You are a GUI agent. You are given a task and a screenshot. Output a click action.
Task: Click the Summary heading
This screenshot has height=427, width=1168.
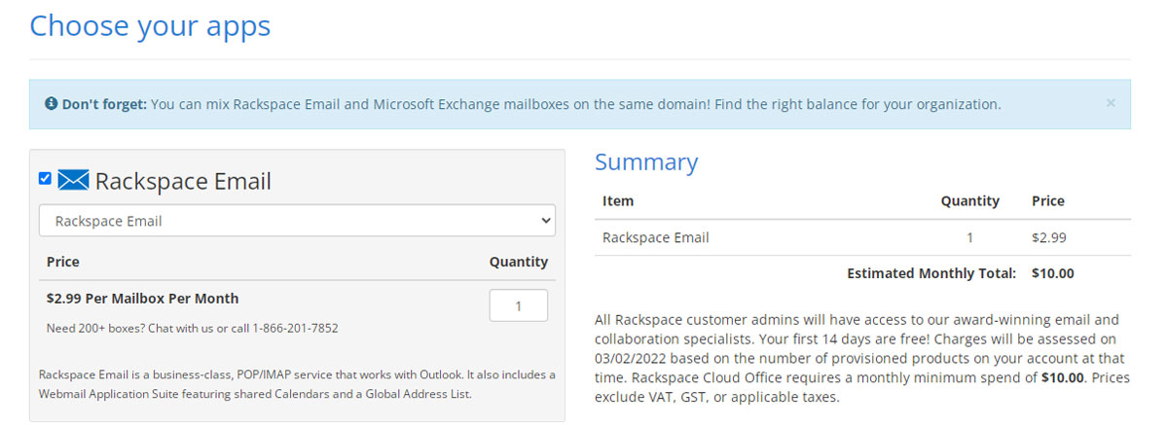pos(646,162)
